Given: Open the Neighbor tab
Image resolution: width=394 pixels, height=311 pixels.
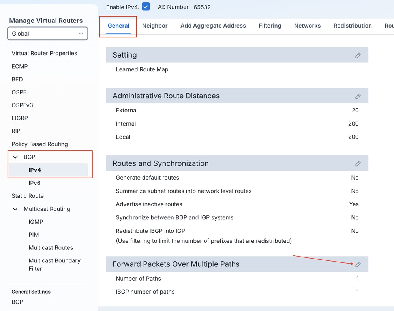Looking at the screenshot, I should [155, 26].
